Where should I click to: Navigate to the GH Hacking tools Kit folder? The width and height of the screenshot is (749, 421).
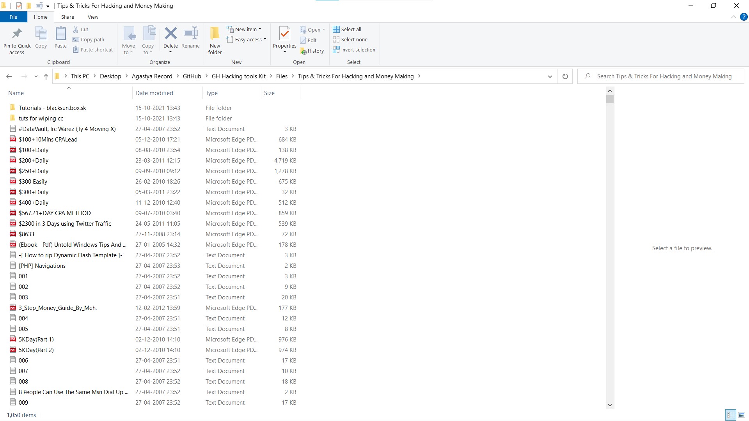click(238, 76)
